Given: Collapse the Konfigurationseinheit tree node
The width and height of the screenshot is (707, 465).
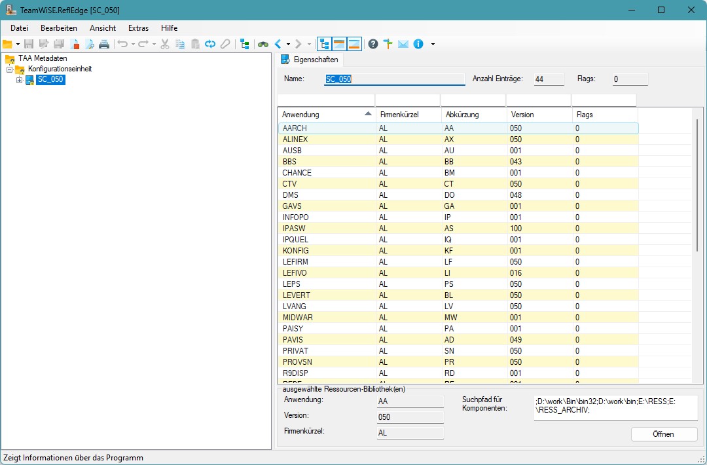Looking at the screenshot, I should [10, 69].
